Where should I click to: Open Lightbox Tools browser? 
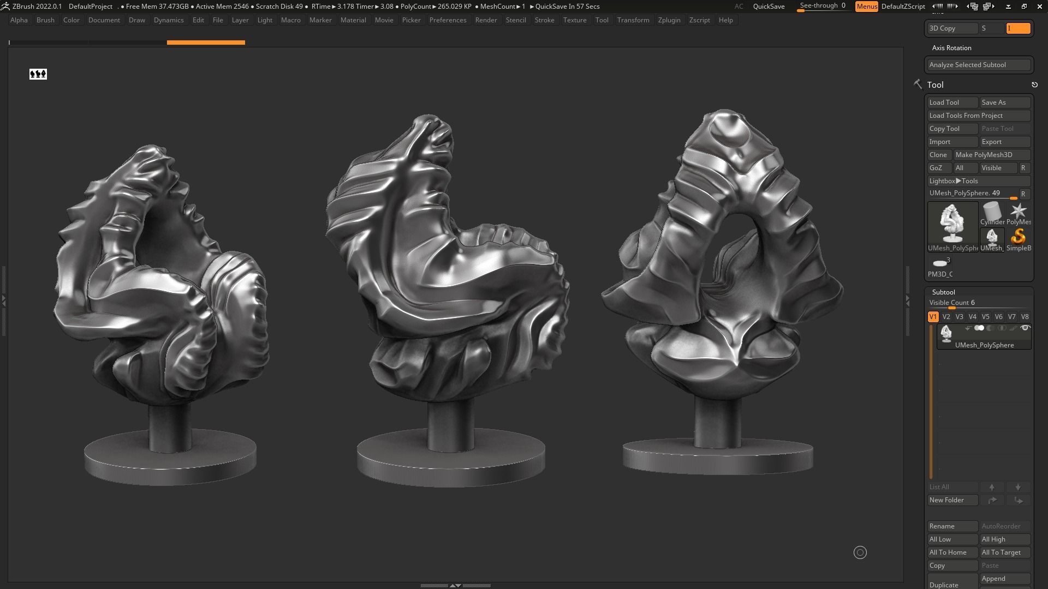coord(979,181)
